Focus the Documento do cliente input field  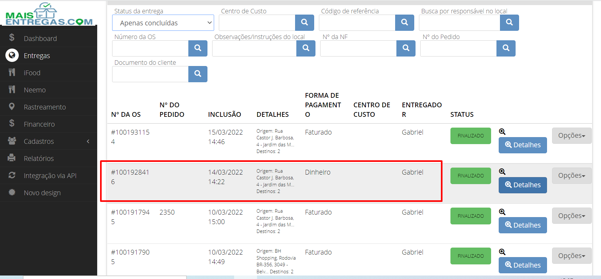click(x=150, y=74)
